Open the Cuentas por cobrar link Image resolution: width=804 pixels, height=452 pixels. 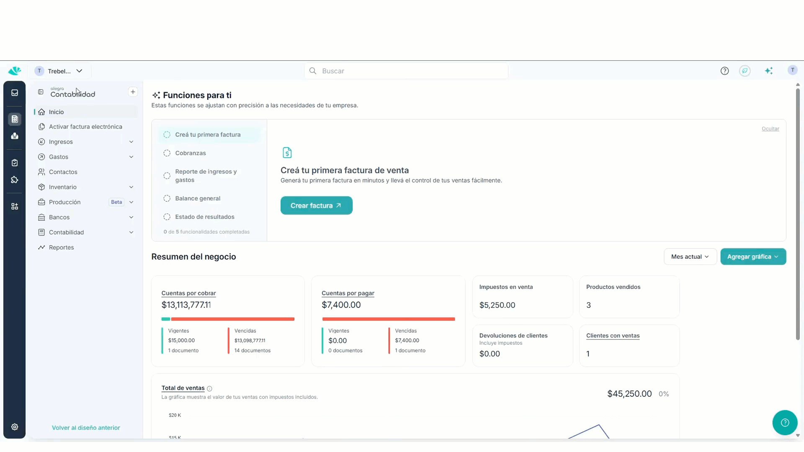tap(188, 293)
